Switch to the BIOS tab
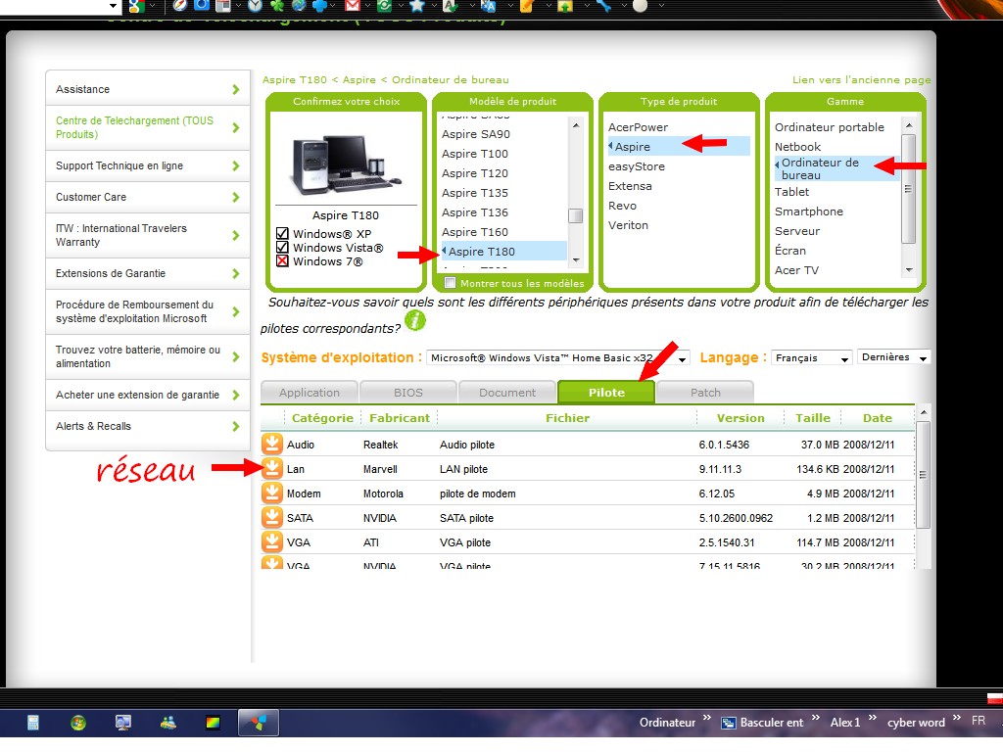This screenshot has height=752, width=1003. pyautogui.click(x=408, y=393)
